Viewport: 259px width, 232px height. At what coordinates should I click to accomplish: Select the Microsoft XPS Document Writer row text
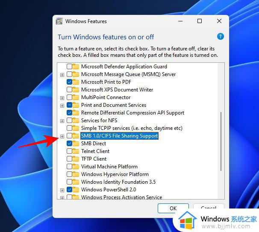(117, 89)
